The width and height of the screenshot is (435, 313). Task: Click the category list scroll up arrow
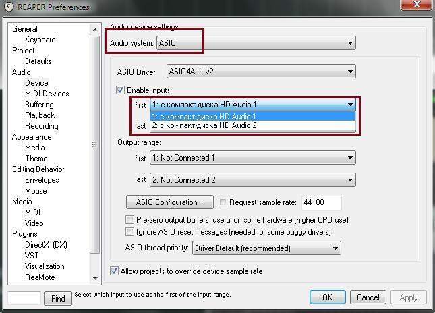95,30
